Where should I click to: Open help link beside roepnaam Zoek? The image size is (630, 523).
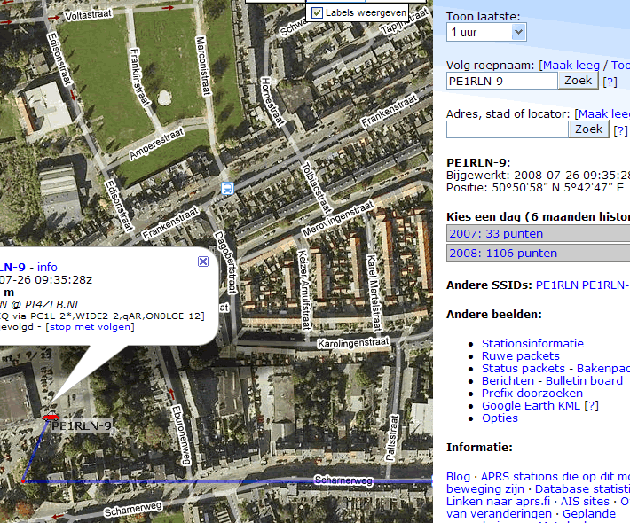click(610, 82)
